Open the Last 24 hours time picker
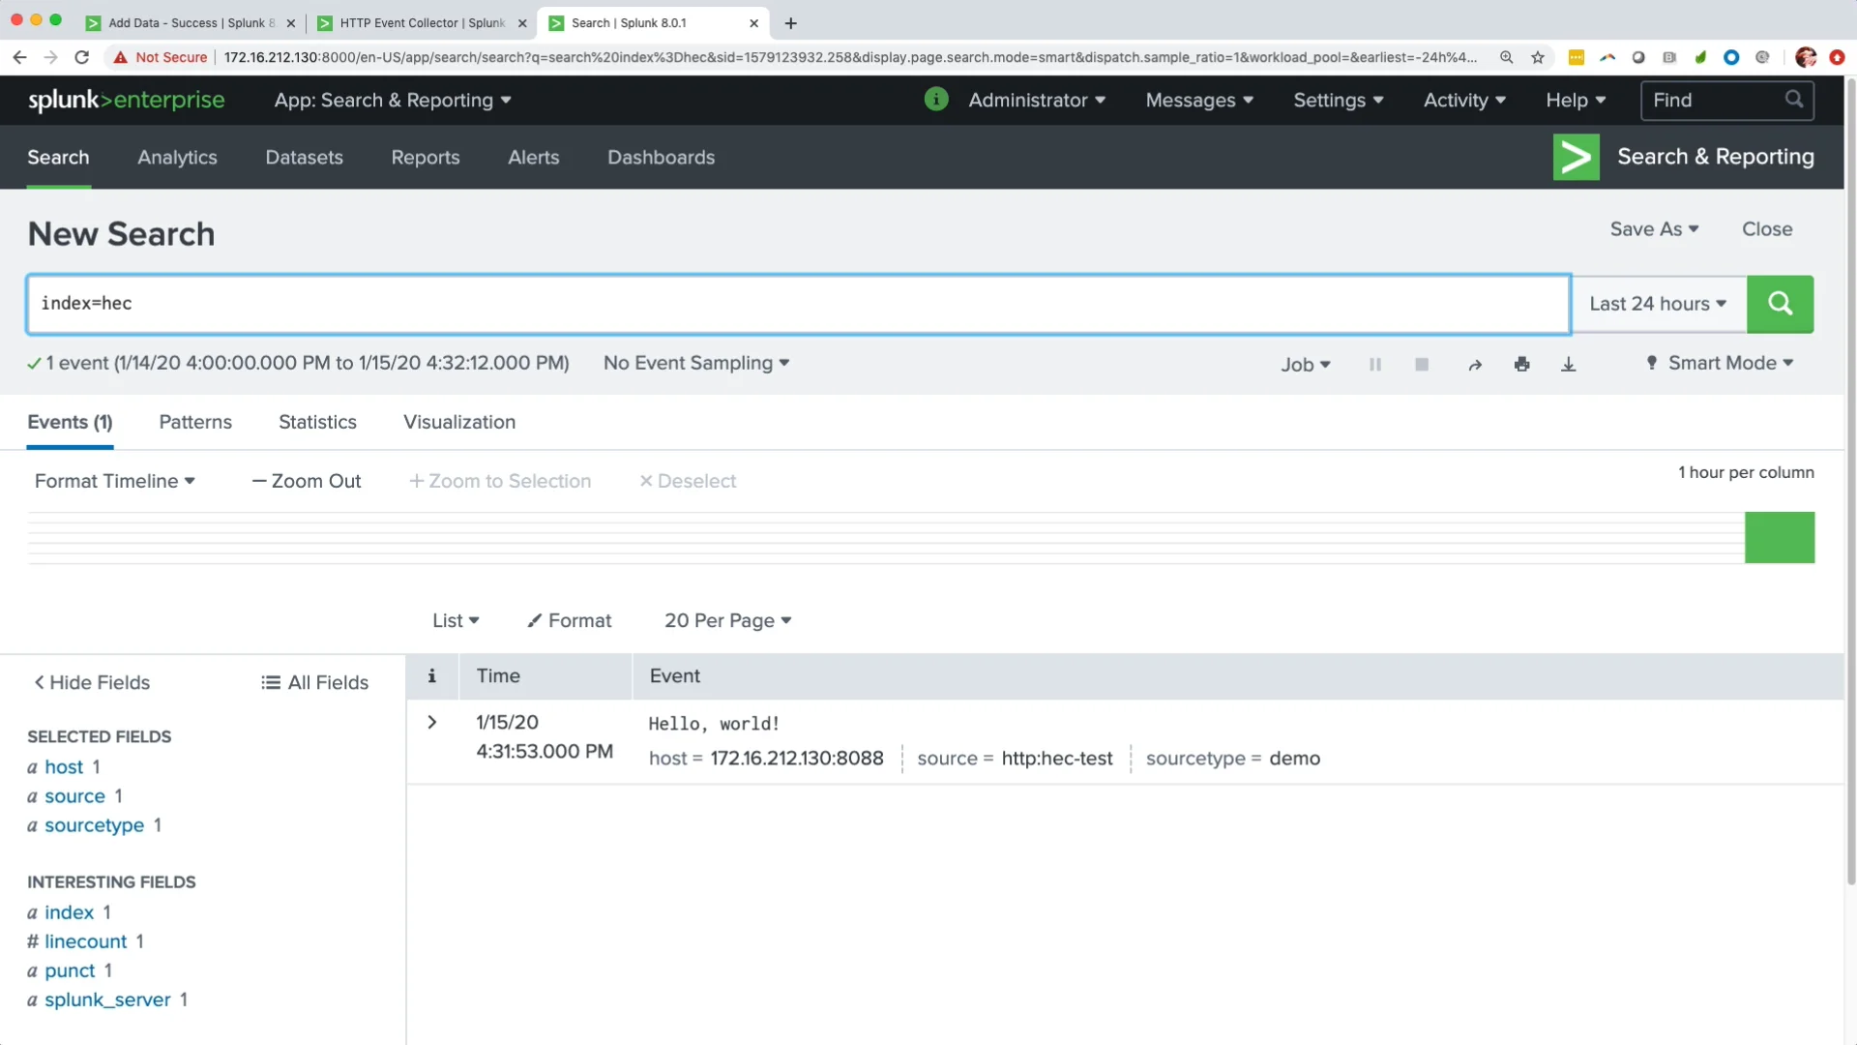 (x=1658, y=304)
